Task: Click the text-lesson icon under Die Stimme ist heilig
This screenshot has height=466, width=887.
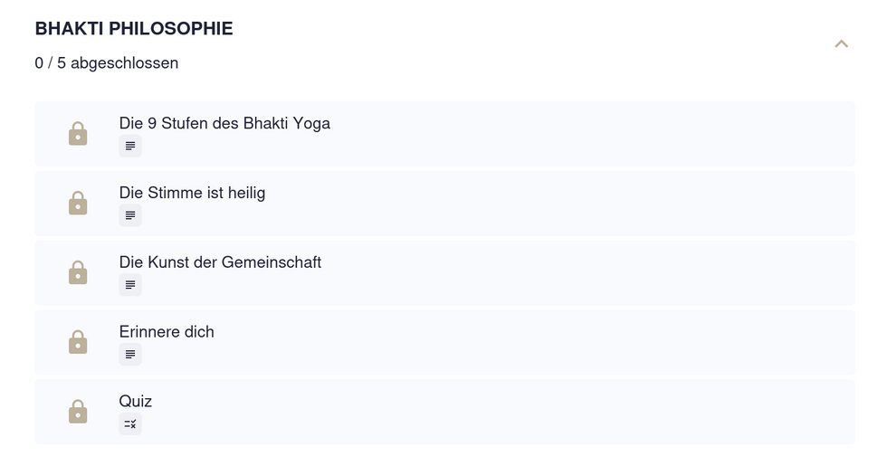Action: (x=130, y=215)
